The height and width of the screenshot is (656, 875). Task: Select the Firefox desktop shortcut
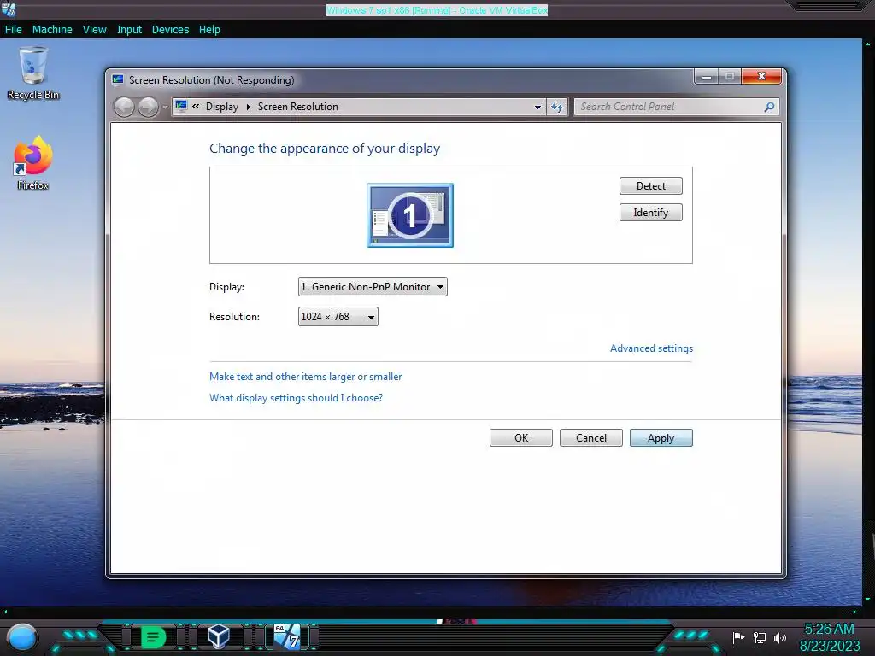[33, 163]
